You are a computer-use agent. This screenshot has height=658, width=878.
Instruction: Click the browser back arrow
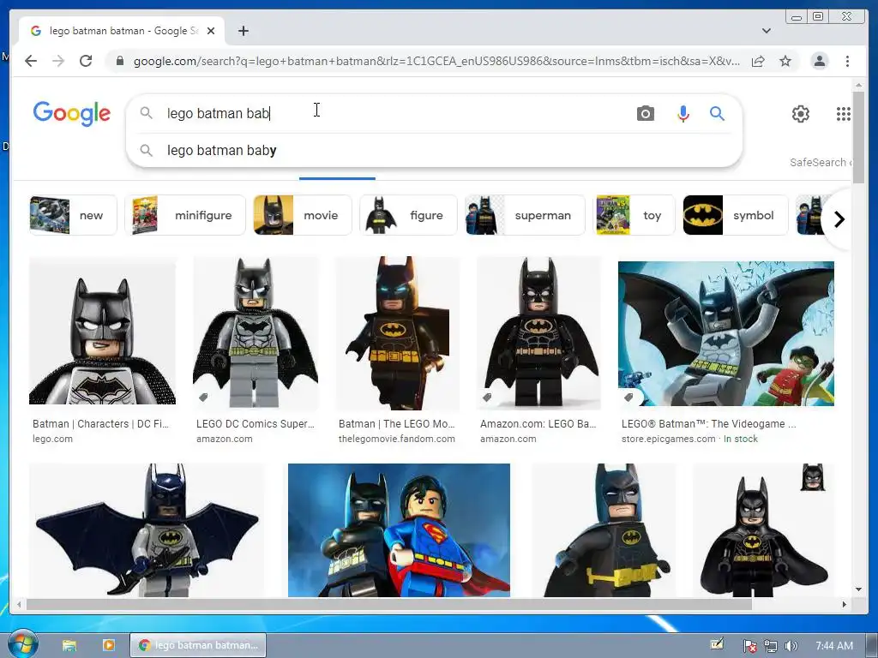31,61
